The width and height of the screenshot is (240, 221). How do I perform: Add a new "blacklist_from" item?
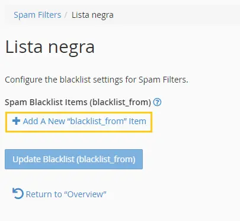(x=79, y=121)
